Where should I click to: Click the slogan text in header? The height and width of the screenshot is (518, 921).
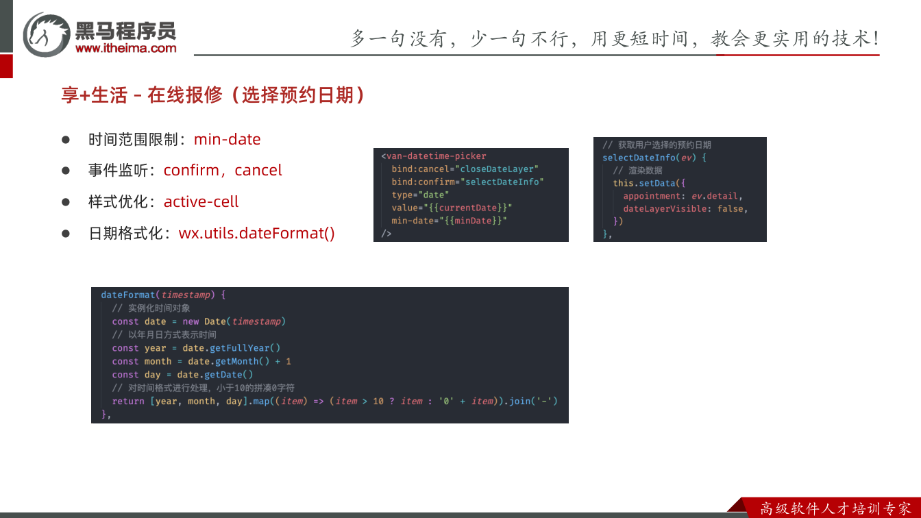point(615,38)
